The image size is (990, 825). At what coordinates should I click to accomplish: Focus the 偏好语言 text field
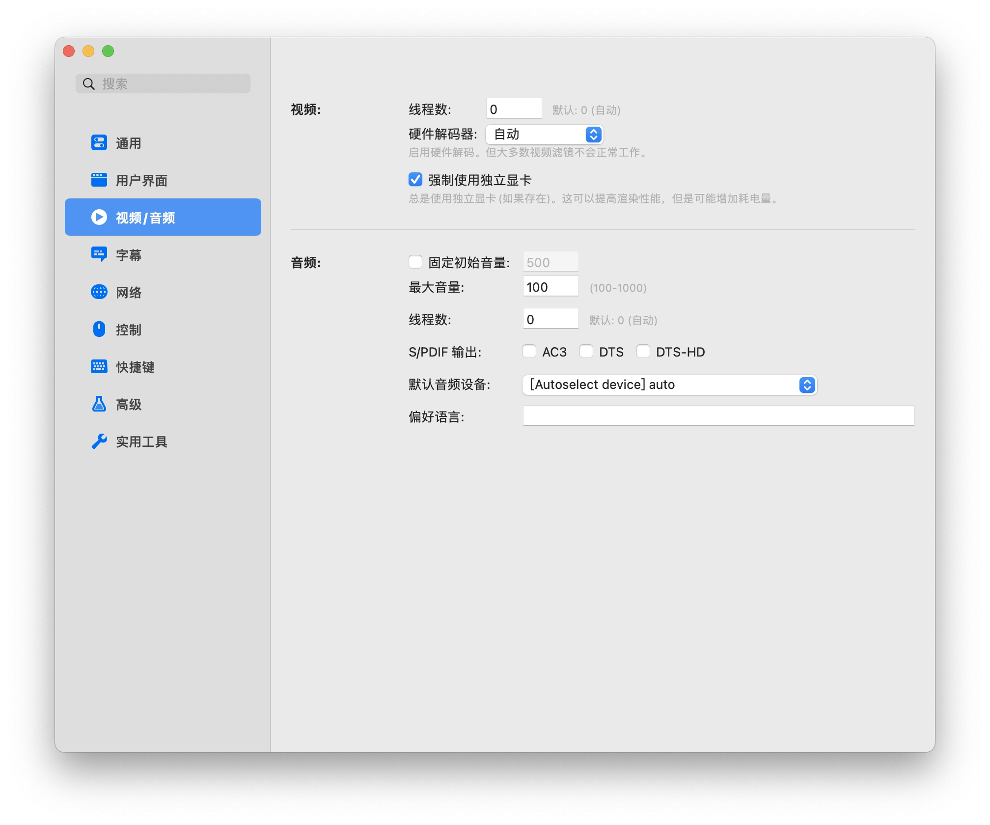[x=718, y=416]
